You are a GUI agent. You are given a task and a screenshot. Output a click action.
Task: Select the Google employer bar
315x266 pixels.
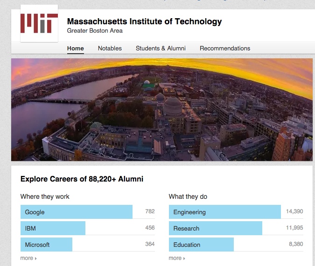click(x=77, y=212)
